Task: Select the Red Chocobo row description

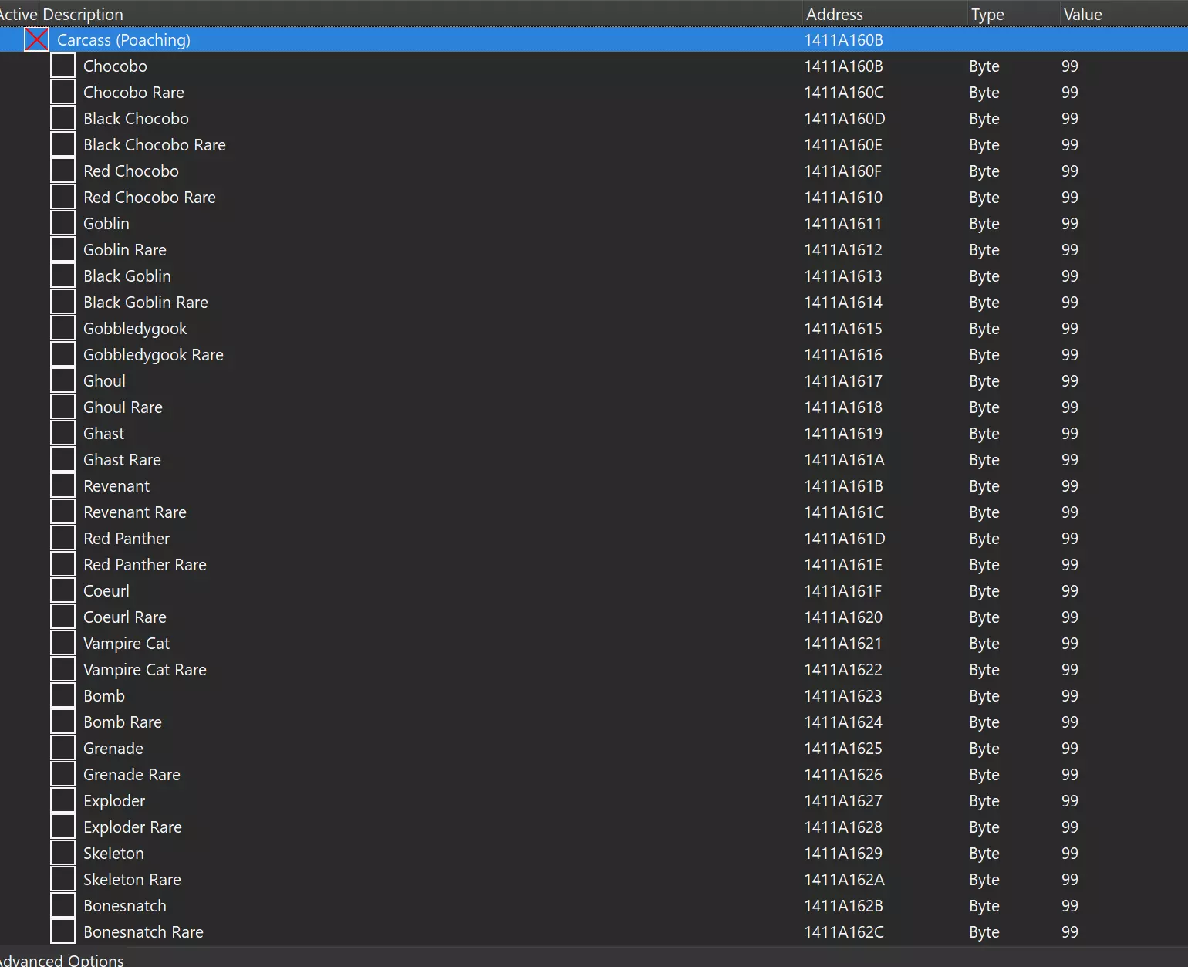Action: [x=131, y=171]
